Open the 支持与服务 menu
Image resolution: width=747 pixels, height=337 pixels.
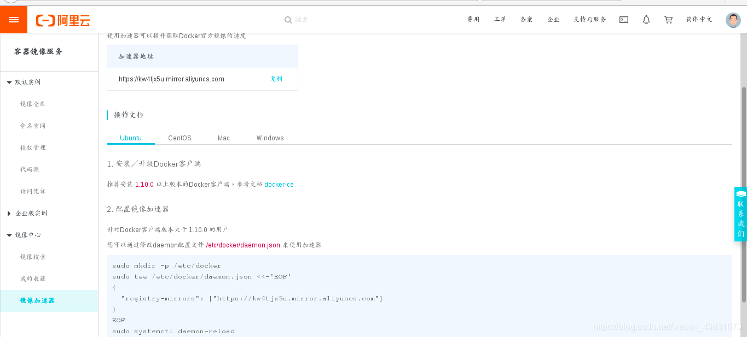590,20
